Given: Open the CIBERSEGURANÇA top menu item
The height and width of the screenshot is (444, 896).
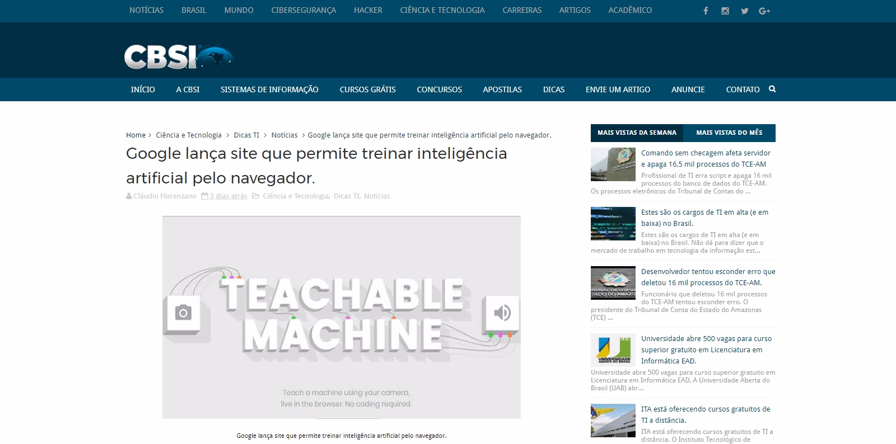Looking at the screenshot, I should pos(304,10).
